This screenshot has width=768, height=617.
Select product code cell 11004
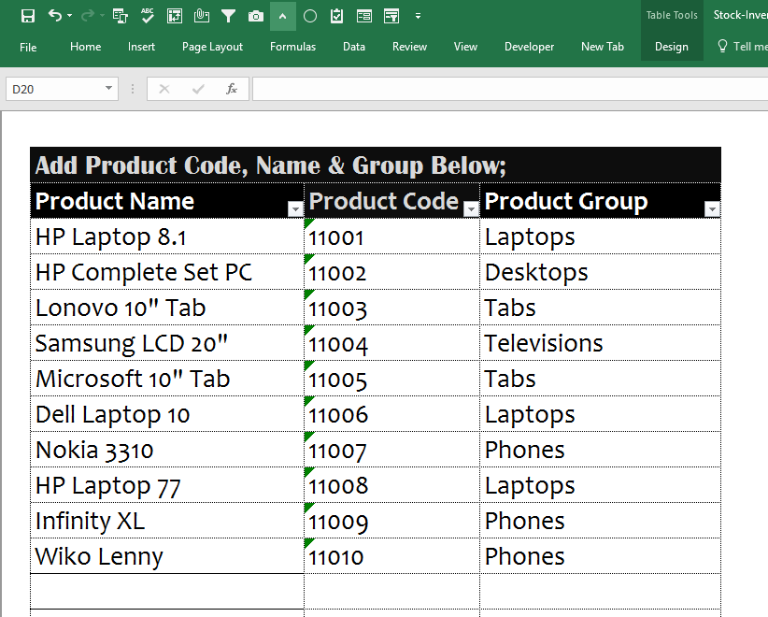pos(391,343)
